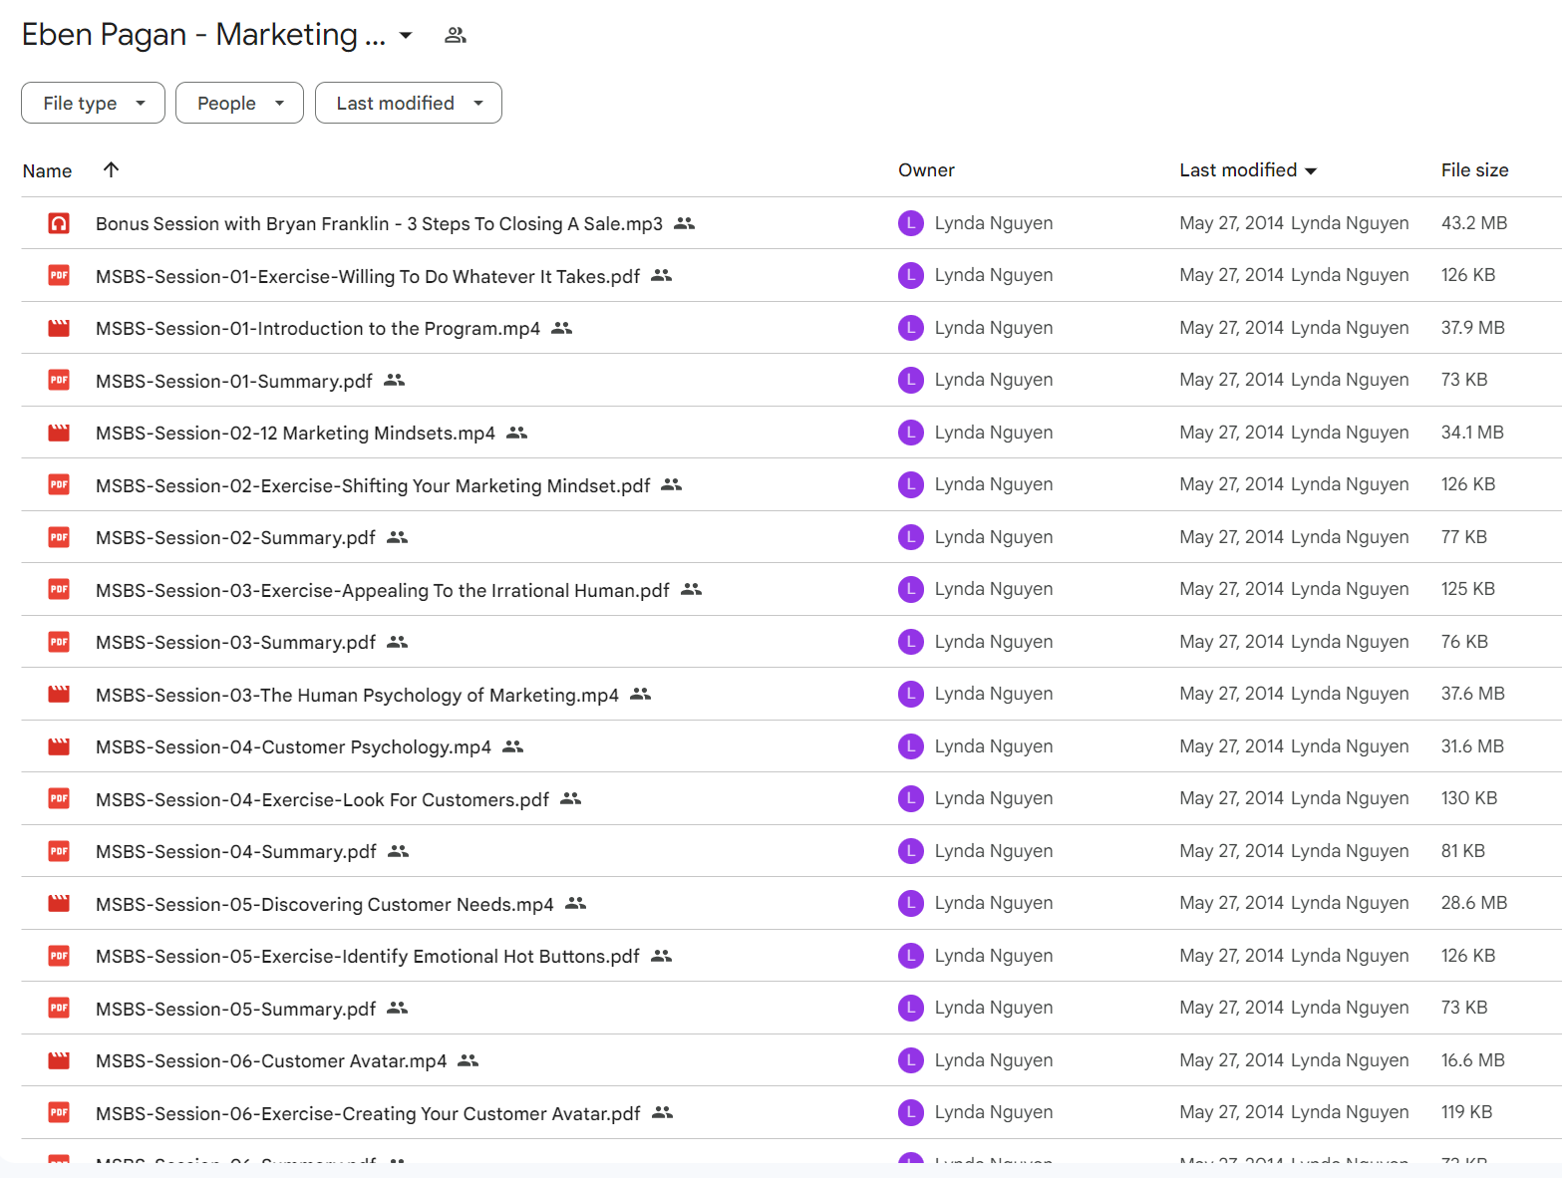Image resolution: width=1562 pixels, height=1178 pixels.
Task: Click the Owner column header
Action: pos(926,170)
